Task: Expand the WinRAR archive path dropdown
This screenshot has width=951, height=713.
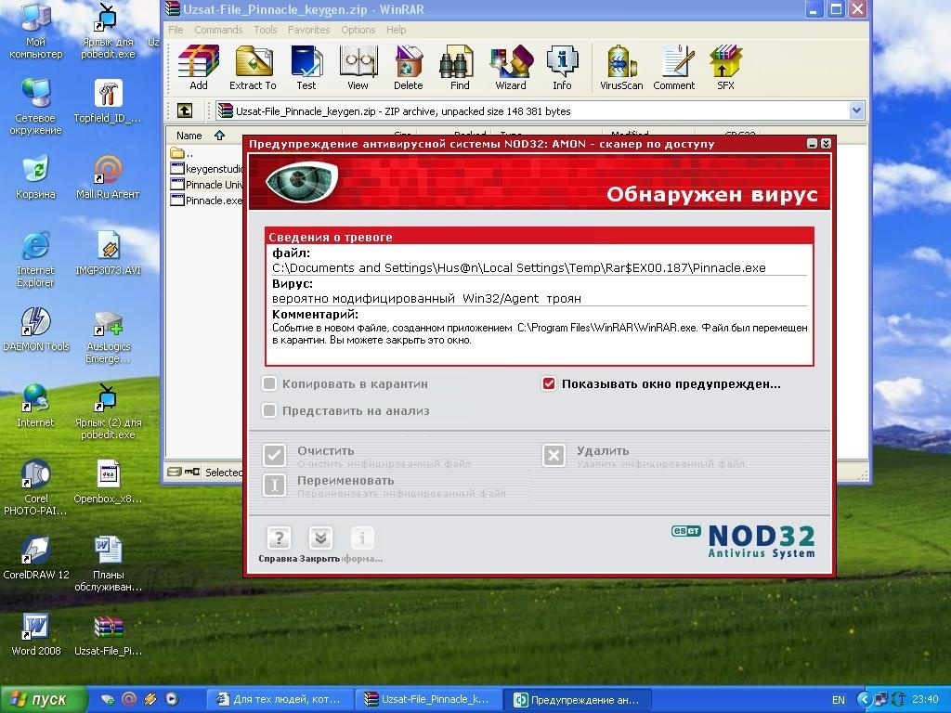Action: pyautogui.click(x=856, y=111)
